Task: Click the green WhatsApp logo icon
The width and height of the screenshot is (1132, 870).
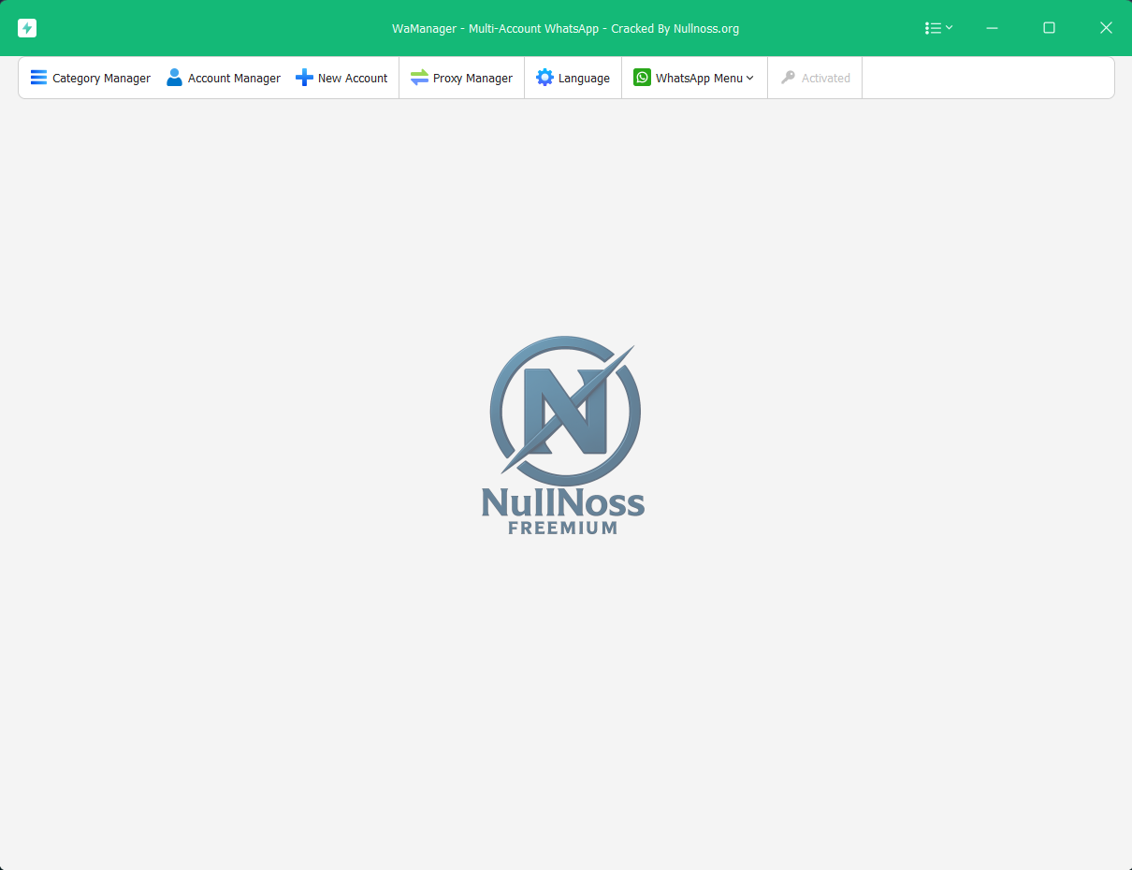Action: (x=642, y=78)
